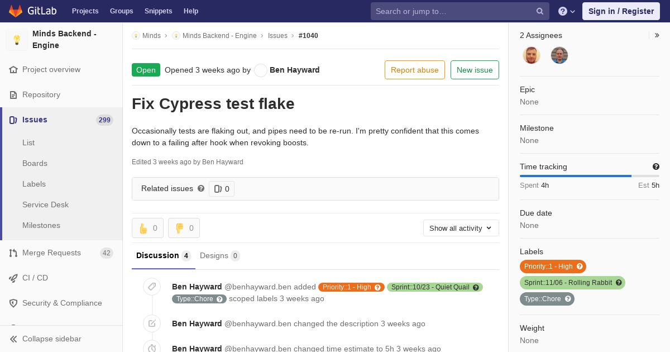Click the Issues sidebar icon
The height and width of the screenshot is (352, 670).
pyautogui.click(x=13, y=120)
